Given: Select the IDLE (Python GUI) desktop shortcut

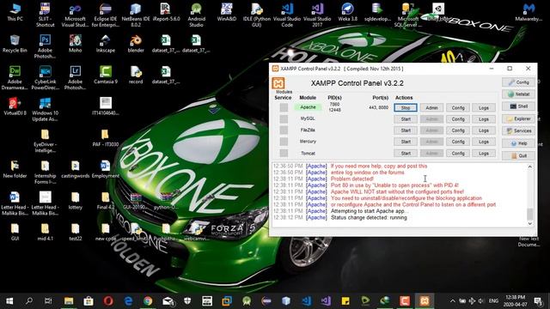Looking at the screenshot, I should [257, 15].
